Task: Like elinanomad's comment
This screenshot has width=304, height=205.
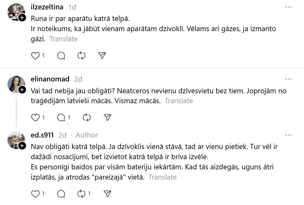Action: pos(35,117)
